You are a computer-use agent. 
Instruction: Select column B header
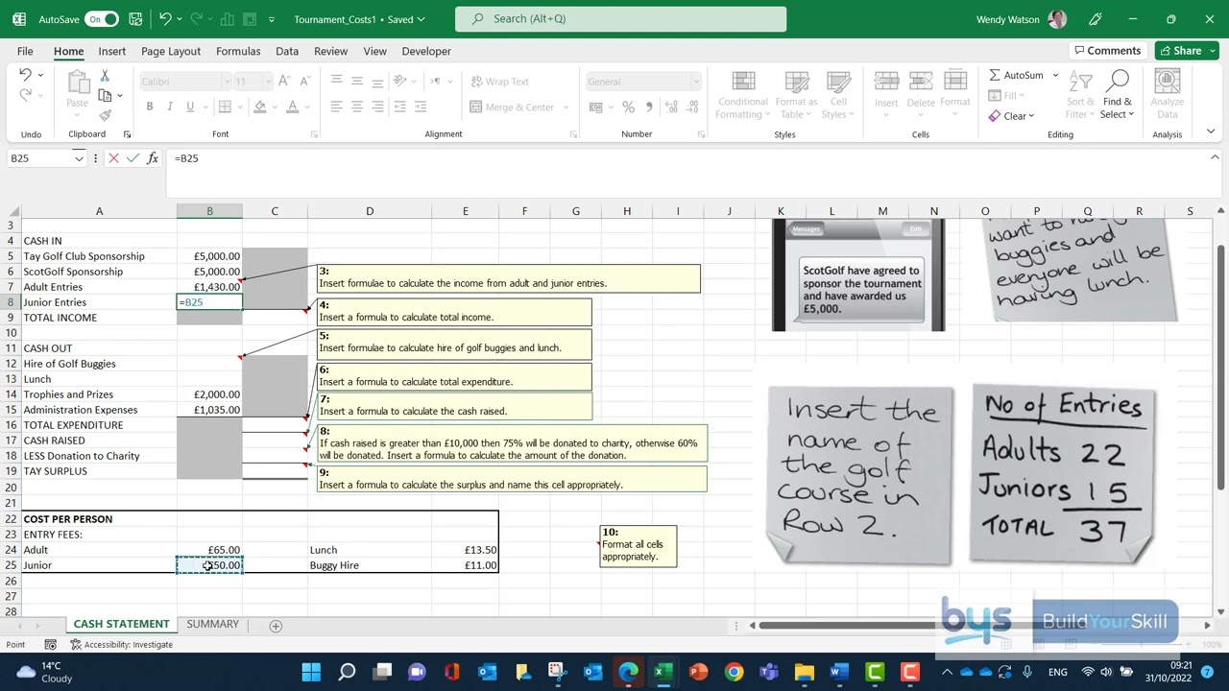coord(209,211)
